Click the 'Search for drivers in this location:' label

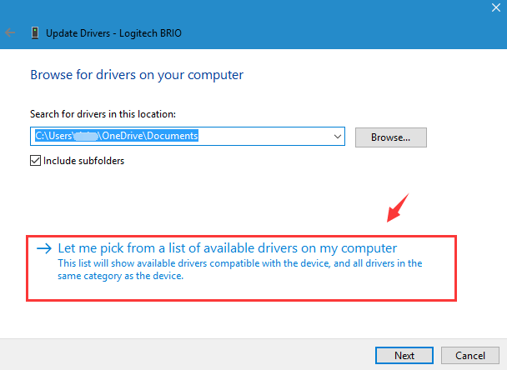pyautogui.click(x=103, y=114)
